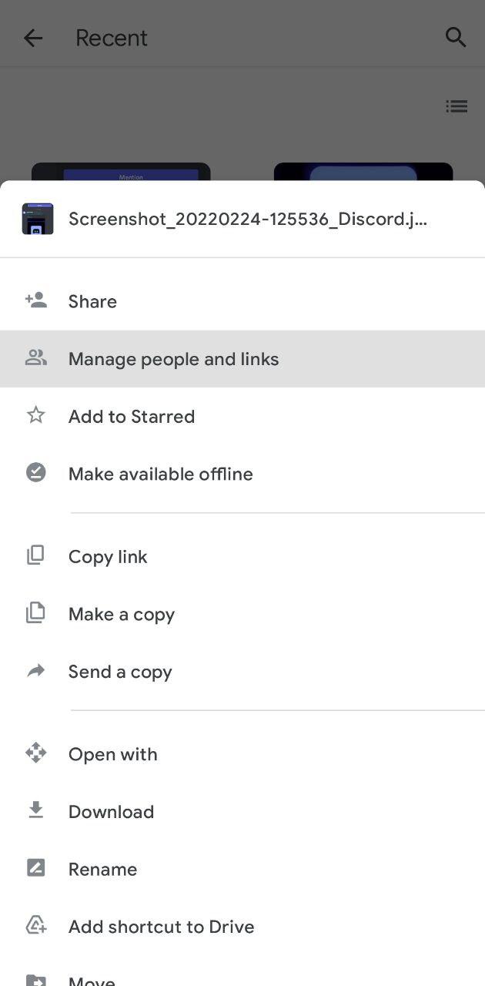Screen dimensions: 485x986
Task: Open the Discord screenshot thumbnail preview
Action: (x=36, y=218)
